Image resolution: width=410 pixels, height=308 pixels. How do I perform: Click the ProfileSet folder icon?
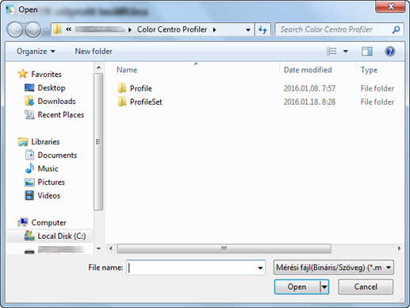tap(121, 102)
